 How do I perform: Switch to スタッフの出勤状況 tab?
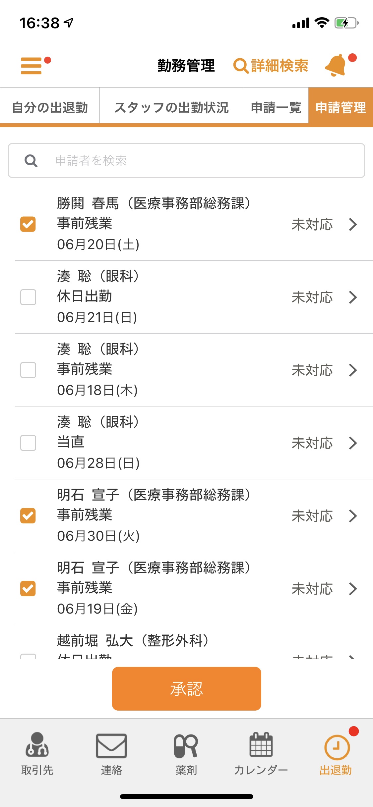pos(171,107)
